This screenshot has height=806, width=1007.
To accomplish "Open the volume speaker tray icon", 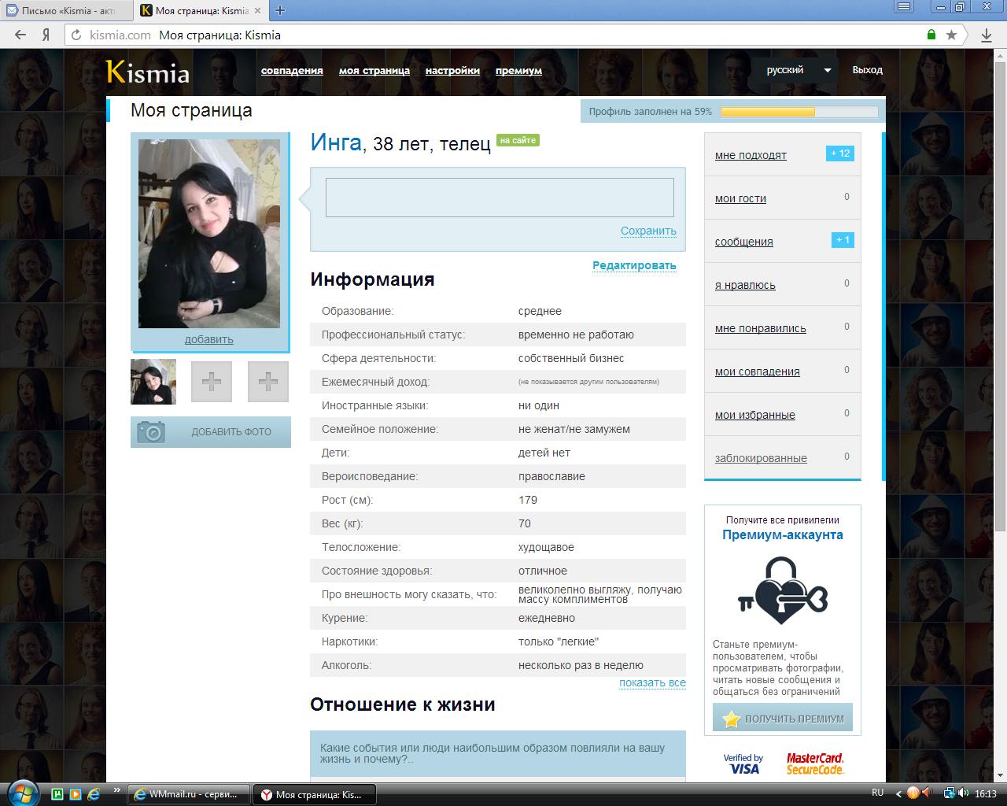I will [x=964, y=793].
